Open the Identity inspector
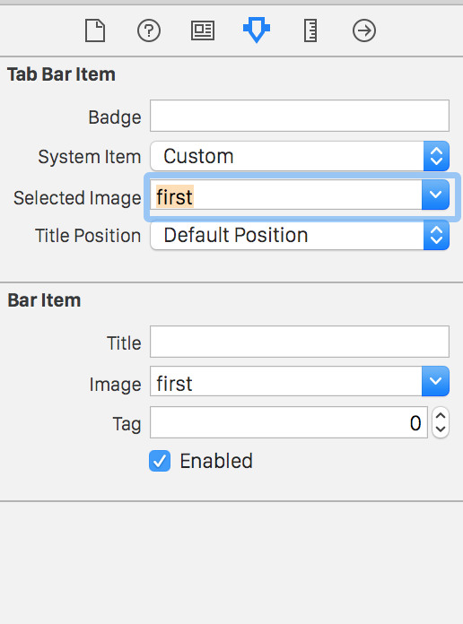Viewport: 463px width, 624px height. 203,30
